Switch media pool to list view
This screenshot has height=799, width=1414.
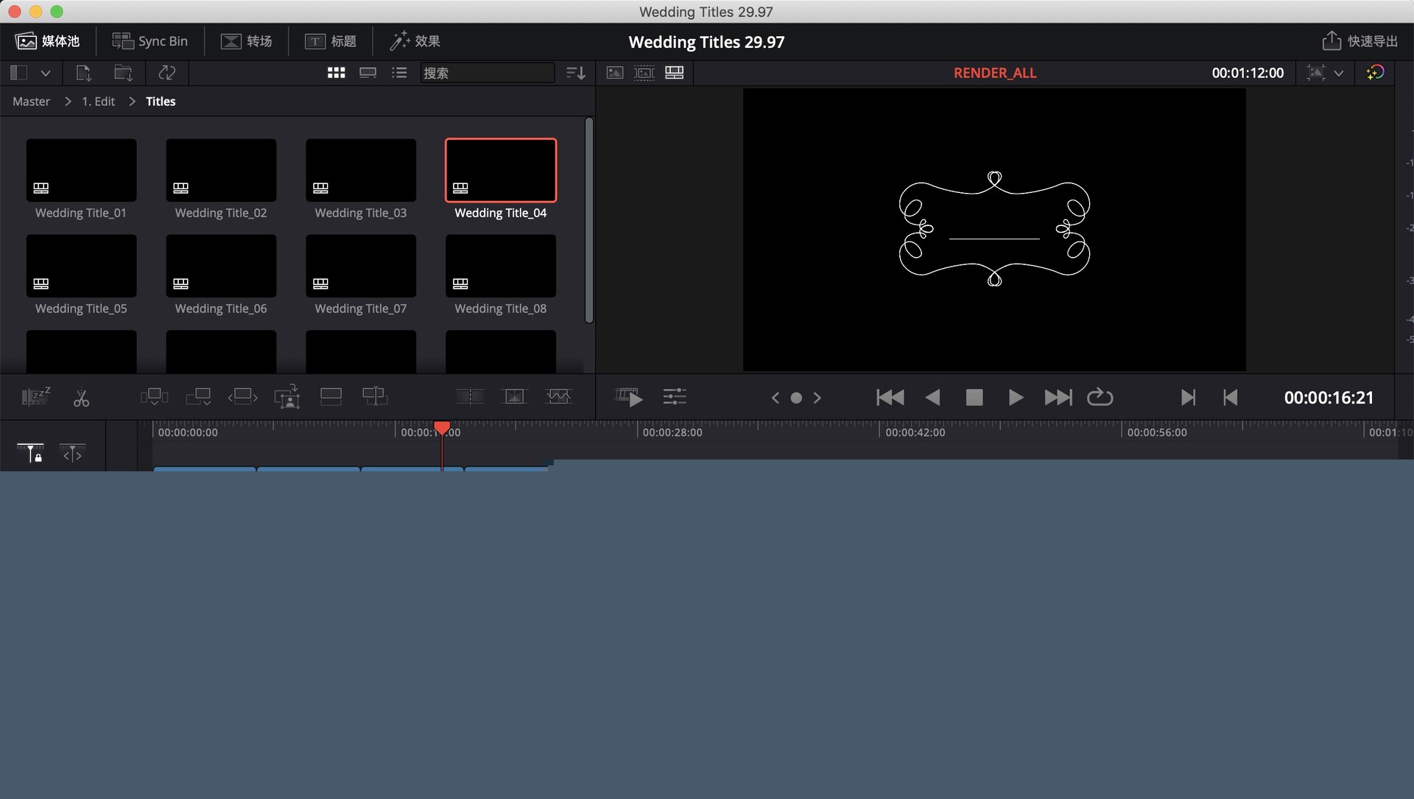point(399,73)
